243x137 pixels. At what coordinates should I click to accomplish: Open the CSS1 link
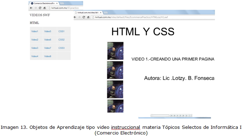click(x=61, y=31)
